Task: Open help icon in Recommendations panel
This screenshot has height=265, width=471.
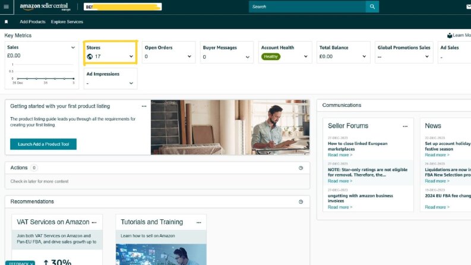Action: coord(301,202)
